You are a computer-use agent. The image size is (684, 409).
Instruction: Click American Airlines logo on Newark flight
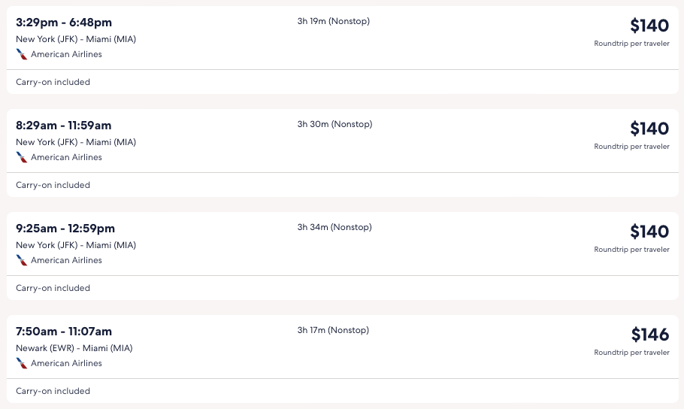(x=22, y=363)
